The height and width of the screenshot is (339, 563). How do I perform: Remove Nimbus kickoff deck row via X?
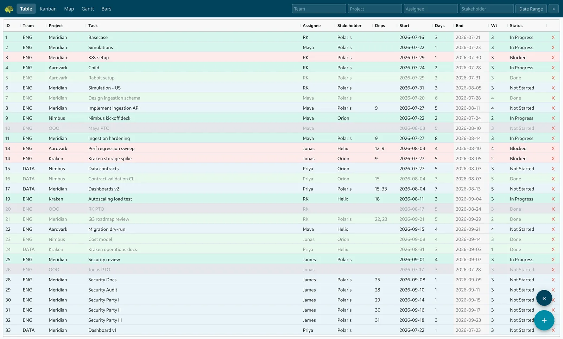(x=553, y=118)
